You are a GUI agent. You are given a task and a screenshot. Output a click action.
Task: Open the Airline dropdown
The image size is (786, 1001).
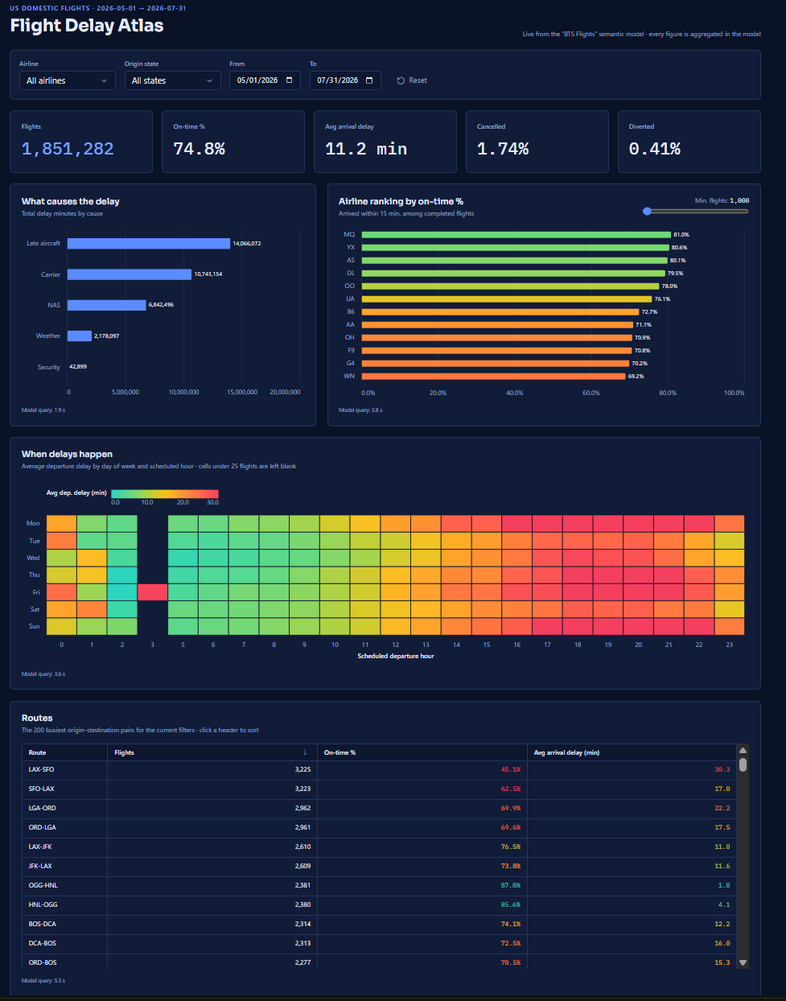68,80
